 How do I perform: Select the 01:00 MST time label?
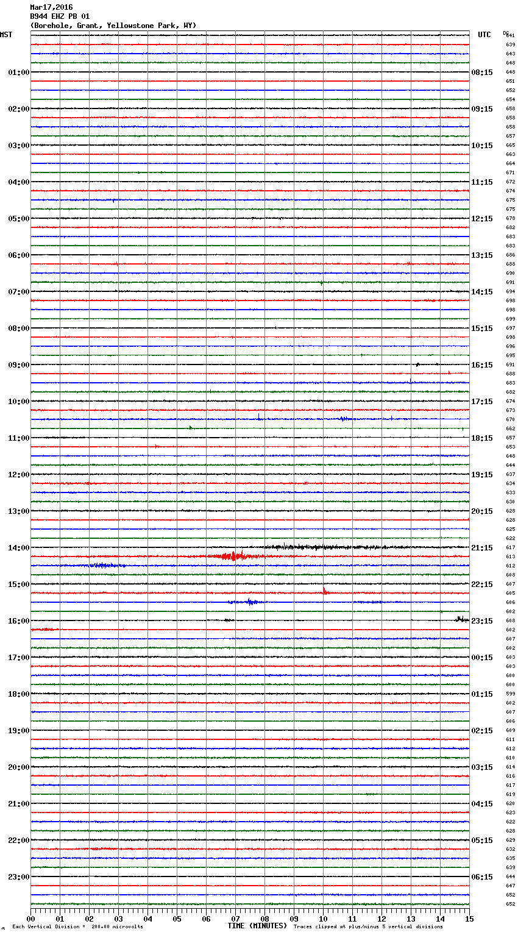[x=19, y=73]
